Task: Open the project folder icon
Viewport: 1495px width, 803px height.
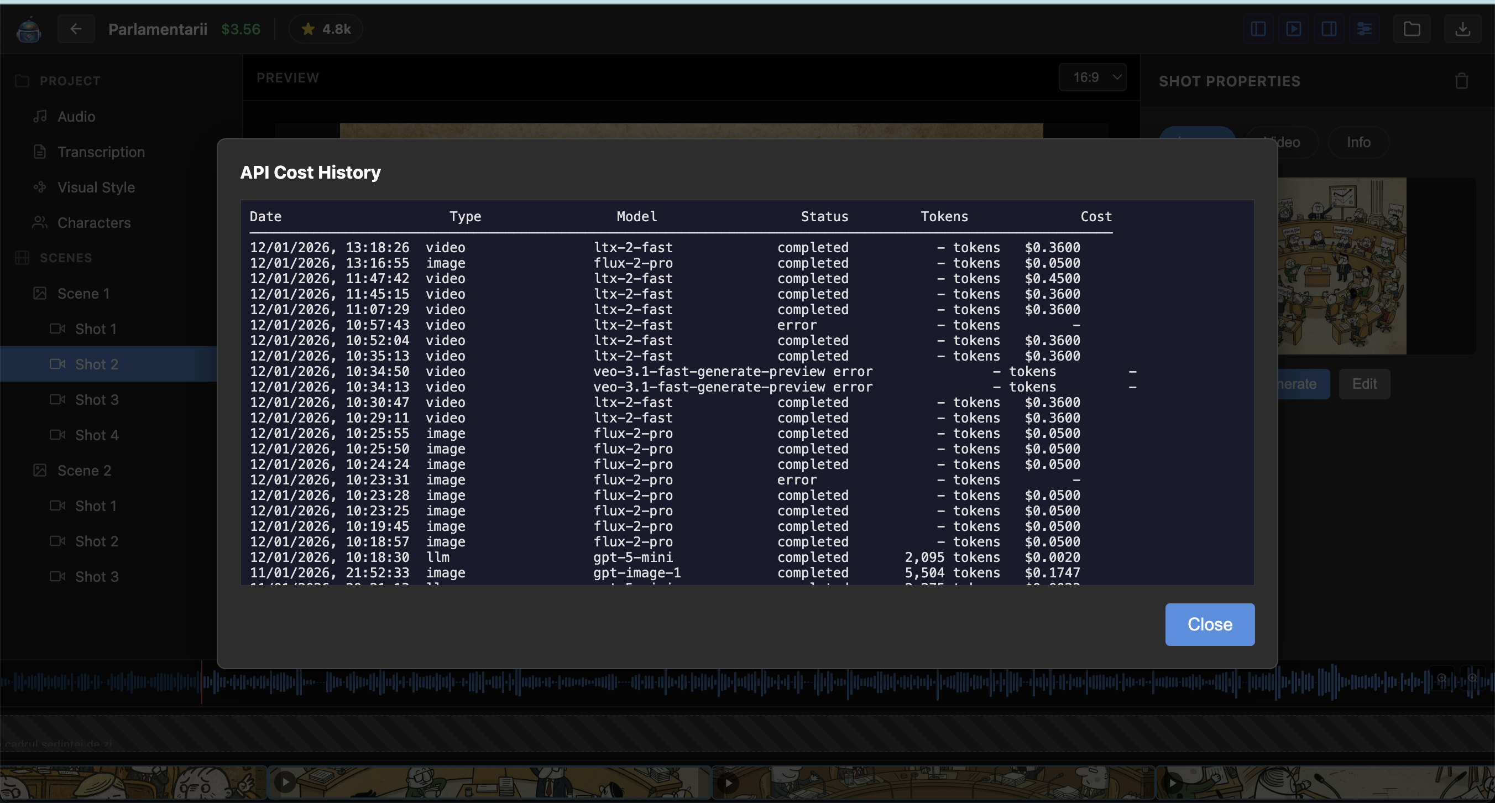Action: [x=1412, y=29]
